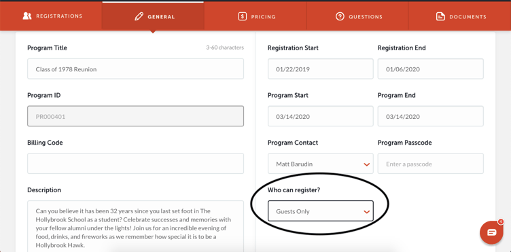Open the chat bubble widget
511x252 pixels.
pyautogui.click(x=491, y=232)
